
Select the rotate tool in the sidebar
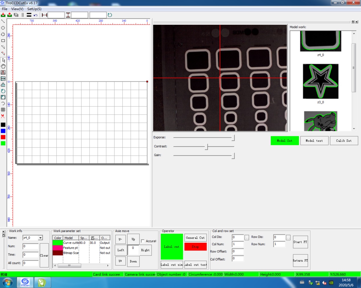(x=3, y=91)
